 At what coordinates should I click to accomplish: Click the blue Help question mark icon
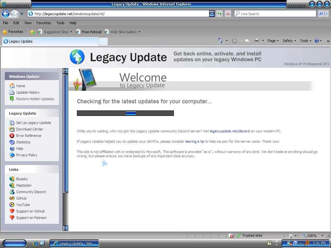coord(317,41)
